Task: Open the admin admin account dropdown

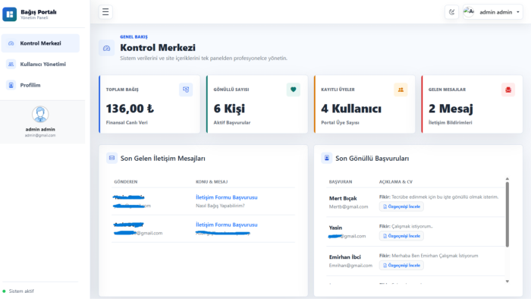Action: (x=493, y=12)
